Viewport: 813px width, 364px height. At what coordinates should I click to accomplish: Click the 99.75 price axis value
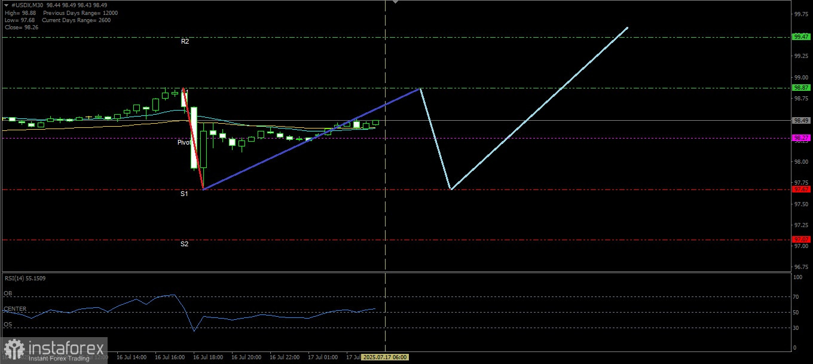[801, 14]
